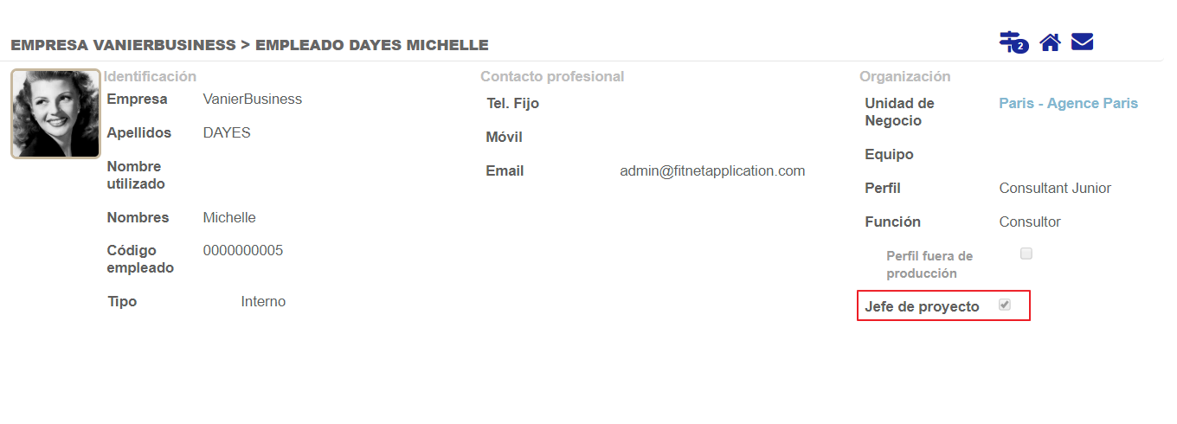
Task: Click Michelle Dayes' employee photo
Action: coord(55,114)
